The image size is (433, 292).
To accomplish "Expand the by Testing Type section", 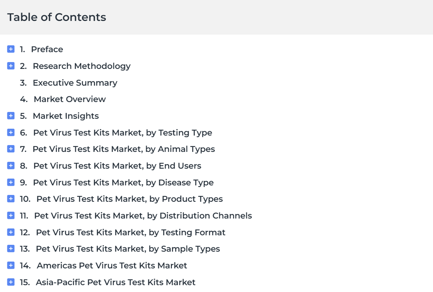I will (11, 132).
